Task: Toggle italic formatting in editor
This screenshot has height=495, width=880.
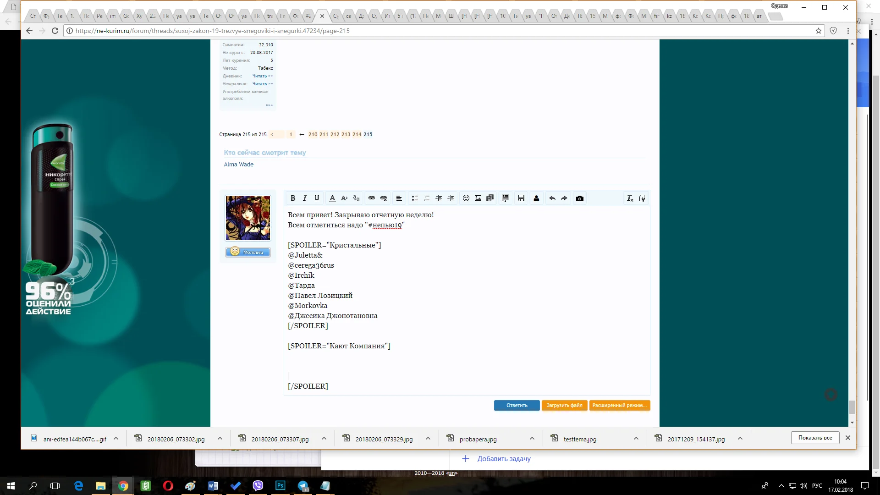Action: click(304, 198)
